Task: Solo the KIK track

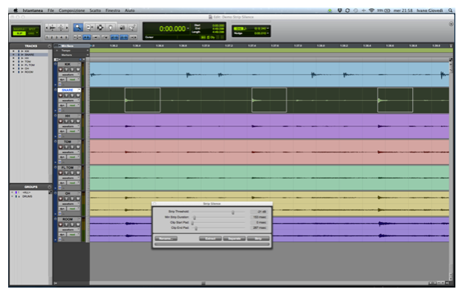Action: [x=72, y=70]
